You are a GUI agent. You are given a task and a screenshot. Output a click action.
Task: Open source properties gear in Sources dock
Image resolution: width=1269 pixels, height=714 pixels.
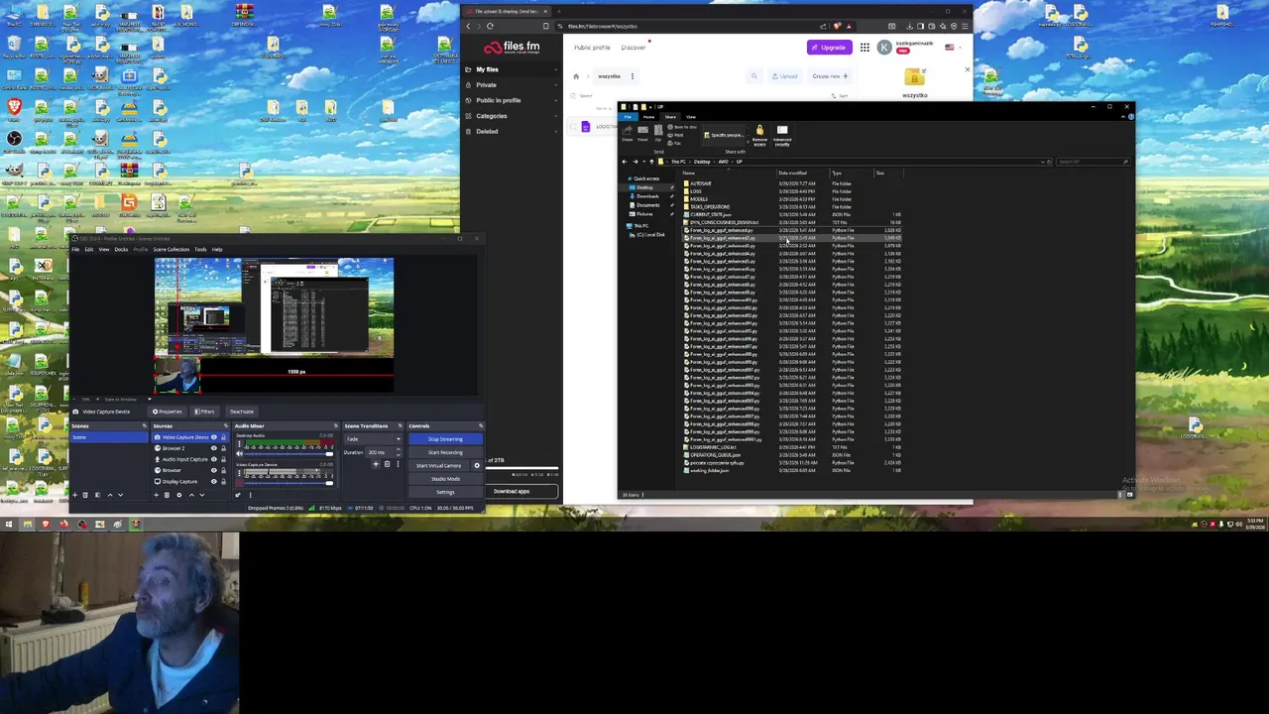click(179, 495)
